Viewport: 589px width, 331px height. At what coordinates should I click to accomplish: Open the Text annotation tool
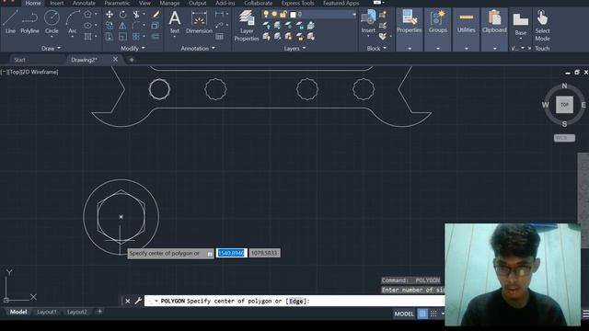click(174, 22)
